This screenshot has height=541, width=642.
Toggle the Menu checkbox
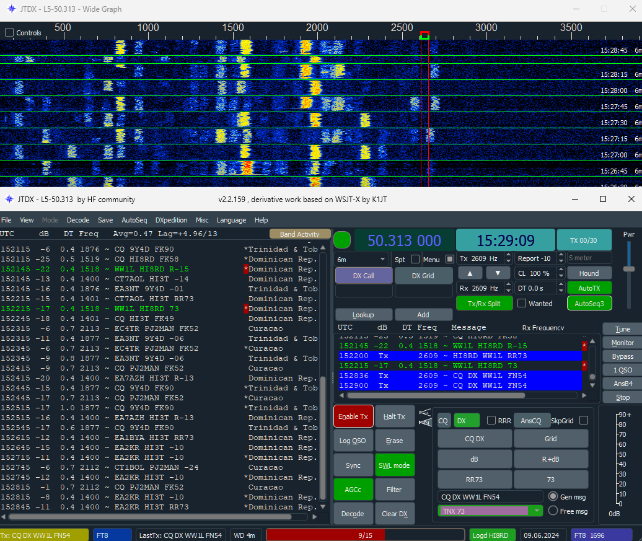coord(449,259)
